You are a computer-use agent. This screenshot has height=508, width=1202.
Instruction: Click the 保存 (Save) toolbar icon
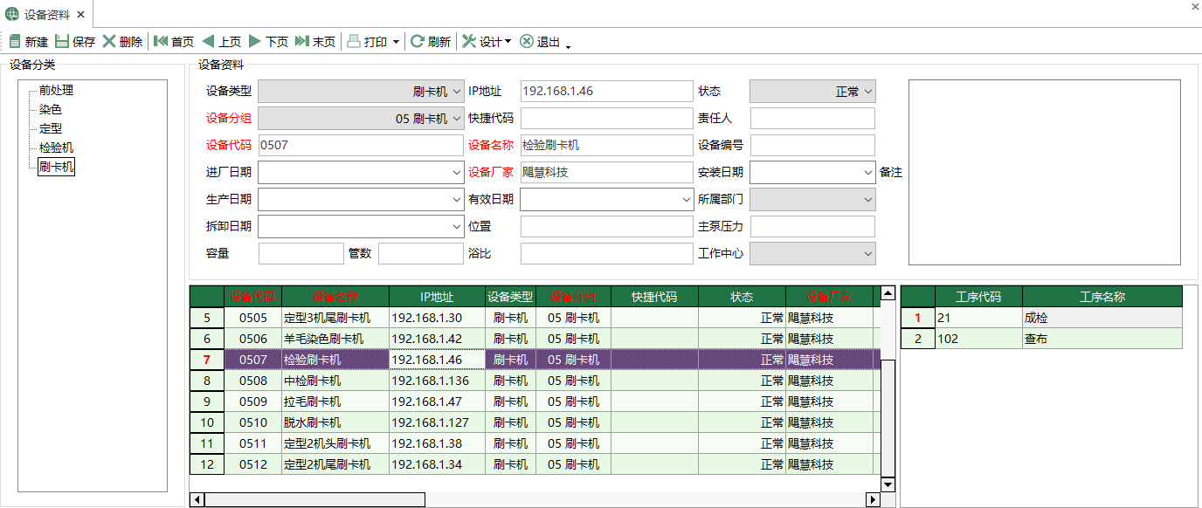click(x=62, y=41)
